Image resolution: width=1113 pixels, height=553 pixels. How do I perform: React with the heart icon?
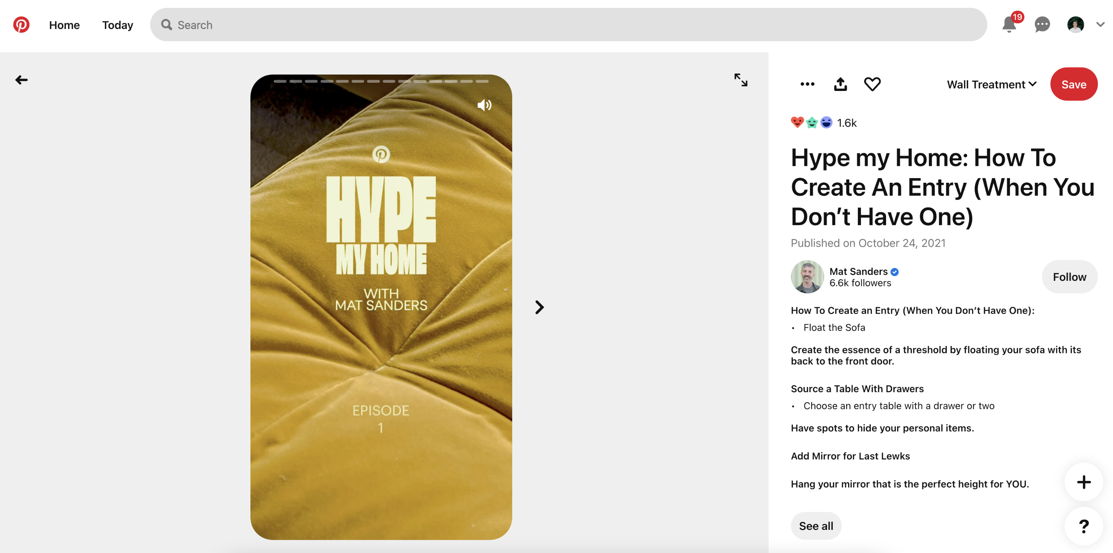click(872, 84)
